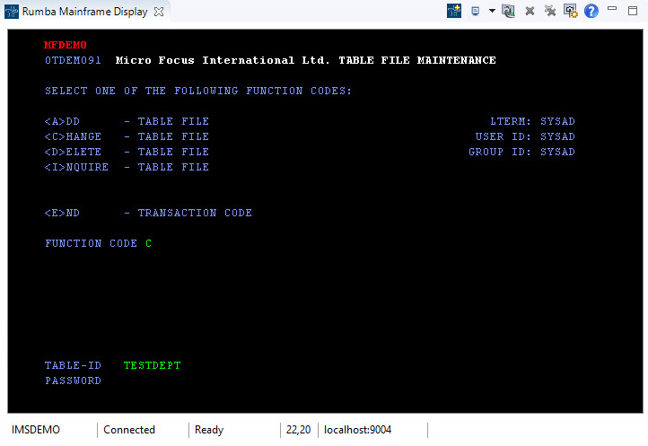Click the <D>ELETE function code option
Screen dimensions: 648x446
72,152
